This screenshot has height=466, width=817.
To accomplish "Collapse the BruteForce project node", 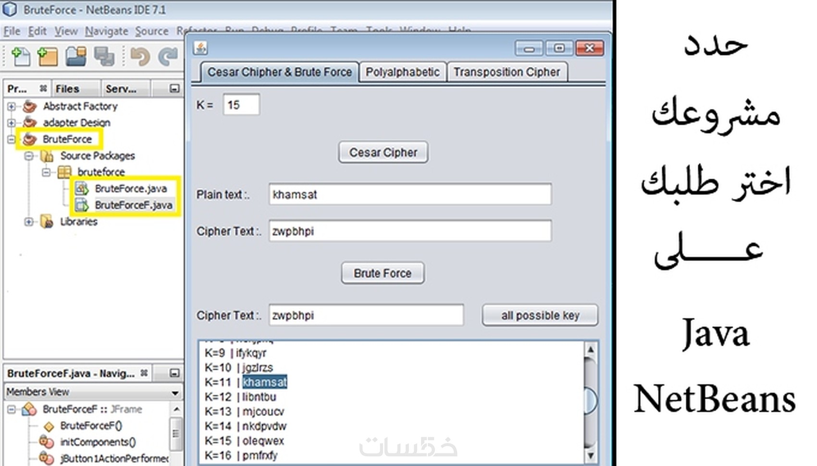I will point(12,139).
